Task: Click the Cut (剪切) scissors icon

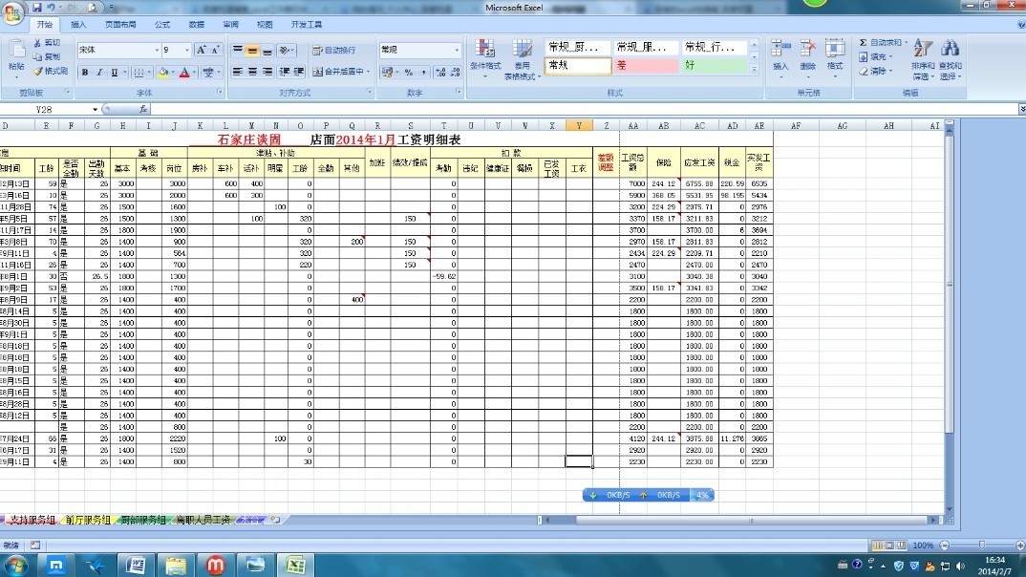Action: pyautogui.click(x=38, y=43)
